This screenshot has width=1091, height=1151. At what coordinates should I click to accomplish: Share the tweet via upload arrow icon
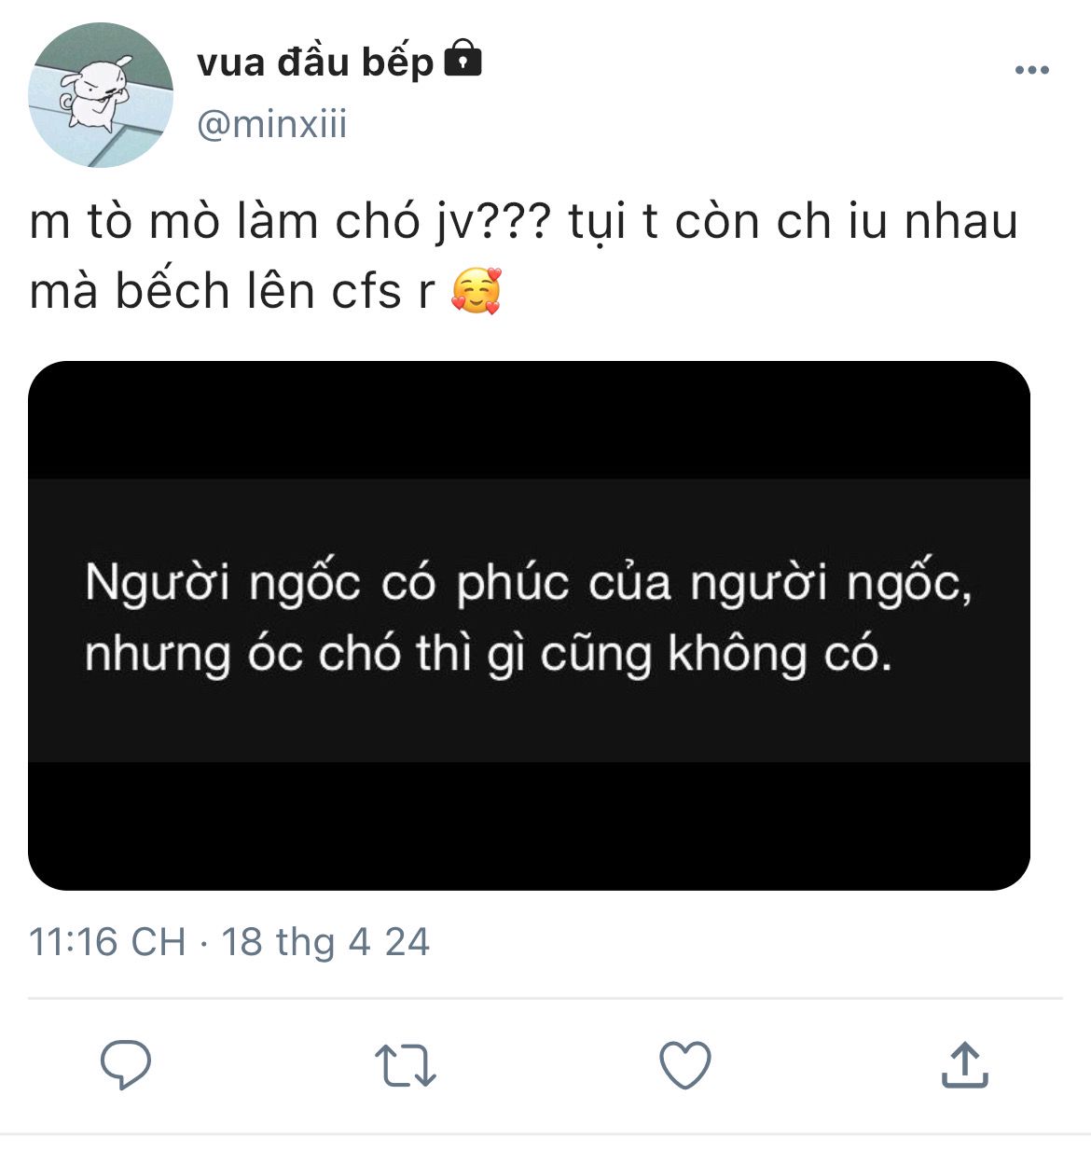coord(964,1064)
